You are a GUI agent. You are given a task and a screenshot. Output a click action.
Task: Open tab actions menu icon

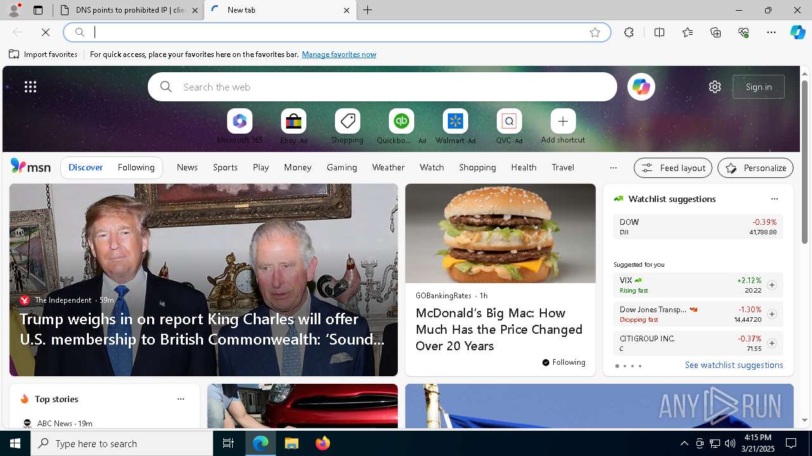click(38, 10)
